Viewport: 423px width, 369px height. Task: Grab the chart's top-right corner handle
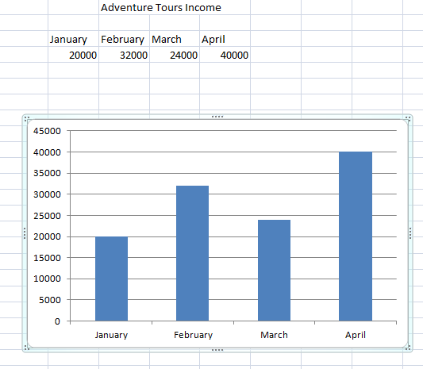pyautogui.click(x=408, y=118)
